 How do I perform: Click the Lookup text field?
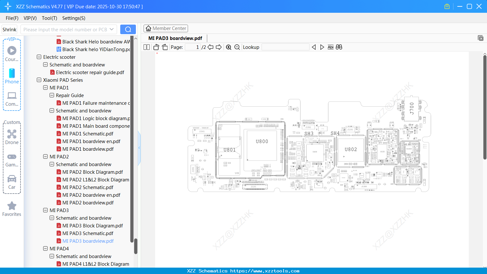(x=286, y=47)
